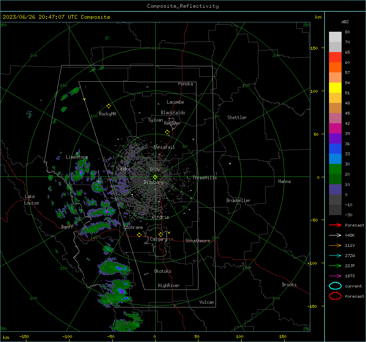Image resolution: width=366 pixels, height=342 pixels.
Task: Select the yellow radar-center diamond above Didsbury
Action: tap(155, 177)
